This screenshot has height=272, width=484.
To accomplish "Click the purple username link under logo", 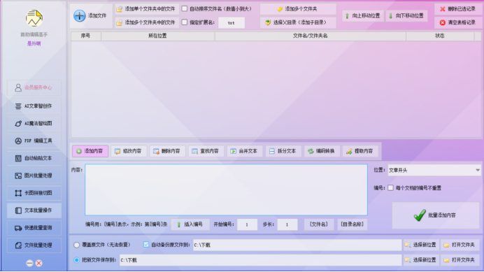I will coord(34,43).
